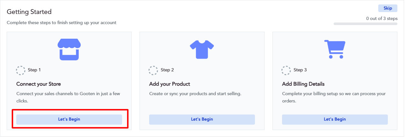Click the Step 1 label text
Image resolution: width=406 pixels, height=137 pixels.
pos(34,70)
